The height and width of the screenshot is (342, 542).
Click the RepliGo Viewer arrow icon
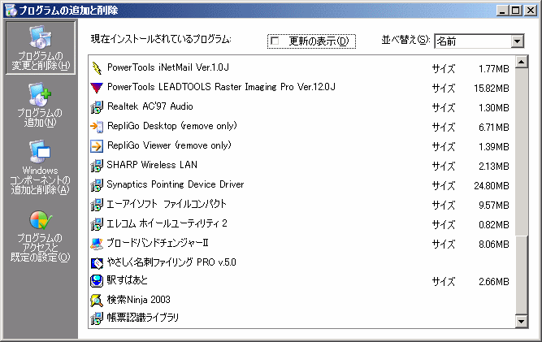(97, 146)
